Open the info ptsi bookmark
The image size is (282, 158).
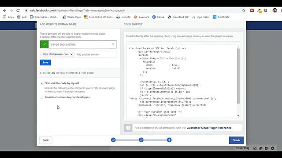click(x=123, y=17)
